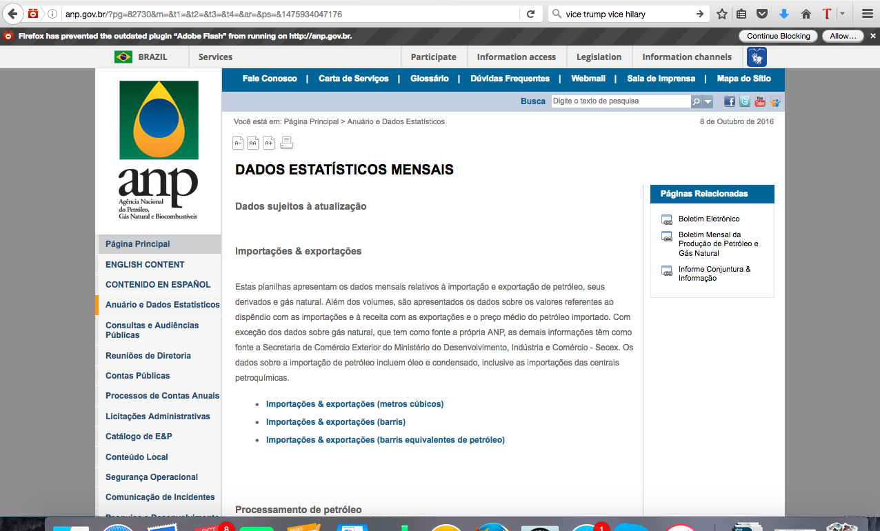Open the Legislation menu

tap(599, 57)
